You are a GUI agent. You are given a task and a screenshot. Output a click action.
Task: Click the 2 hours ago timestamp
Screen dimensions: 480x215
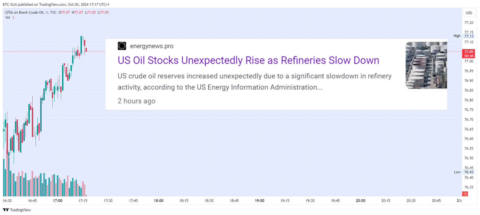pos(137,101)
